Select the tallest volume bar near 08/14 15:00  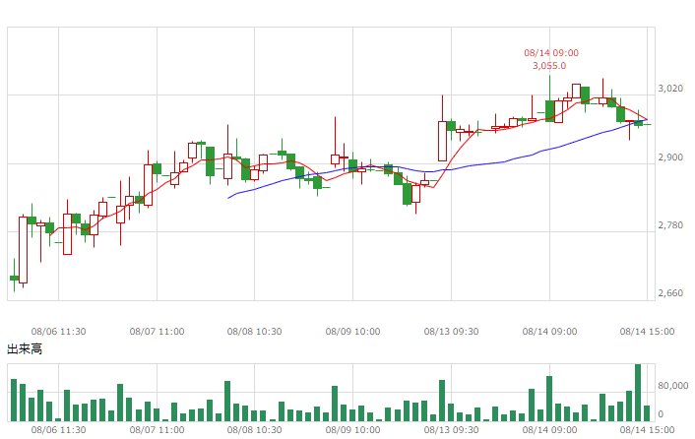[638, 393]
